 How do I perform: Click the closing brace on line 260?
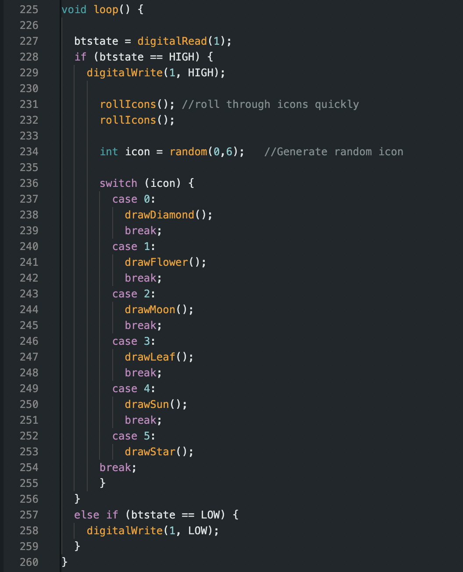pos(64,562)
